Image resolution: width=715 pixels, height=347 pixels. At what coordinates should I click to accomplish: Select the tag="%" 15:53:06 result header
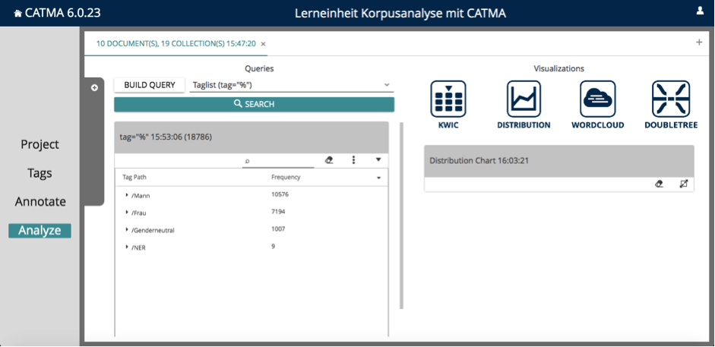252,137
